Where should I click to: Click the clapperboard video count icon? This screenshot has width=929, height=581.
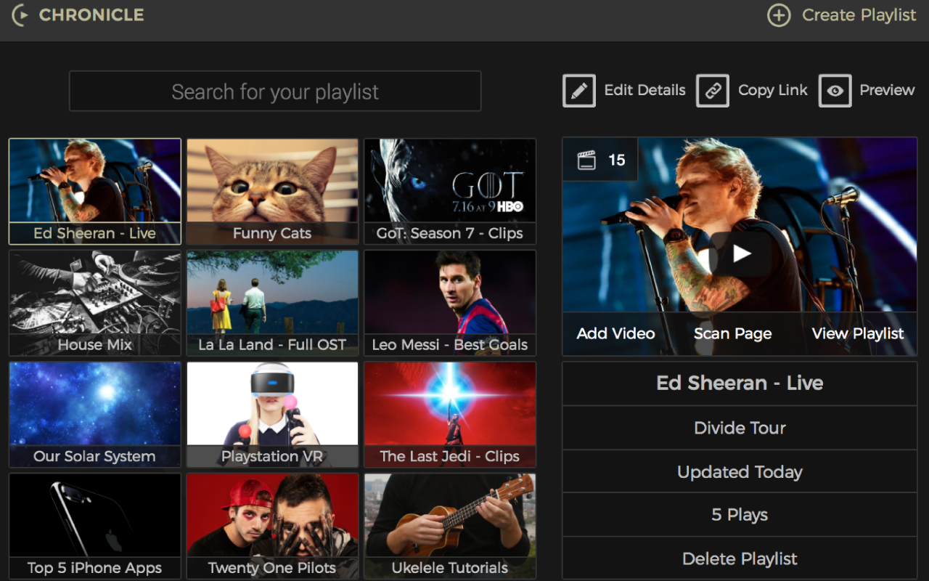586,160
